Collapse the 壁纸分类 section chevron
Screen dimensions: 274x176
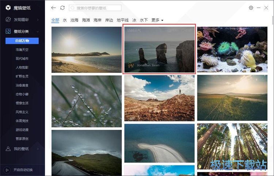(38, 32)
